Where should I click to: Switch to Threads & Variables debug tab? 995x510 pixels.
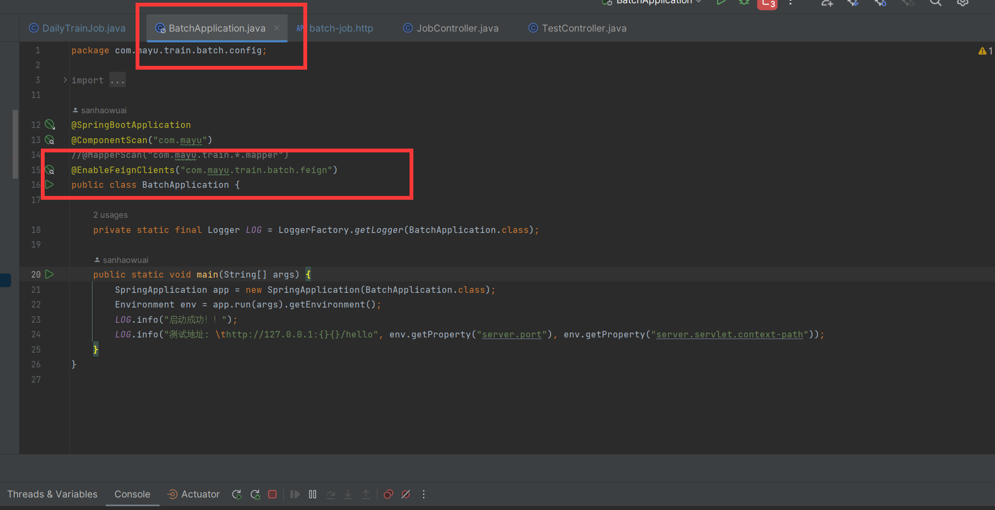52,494
